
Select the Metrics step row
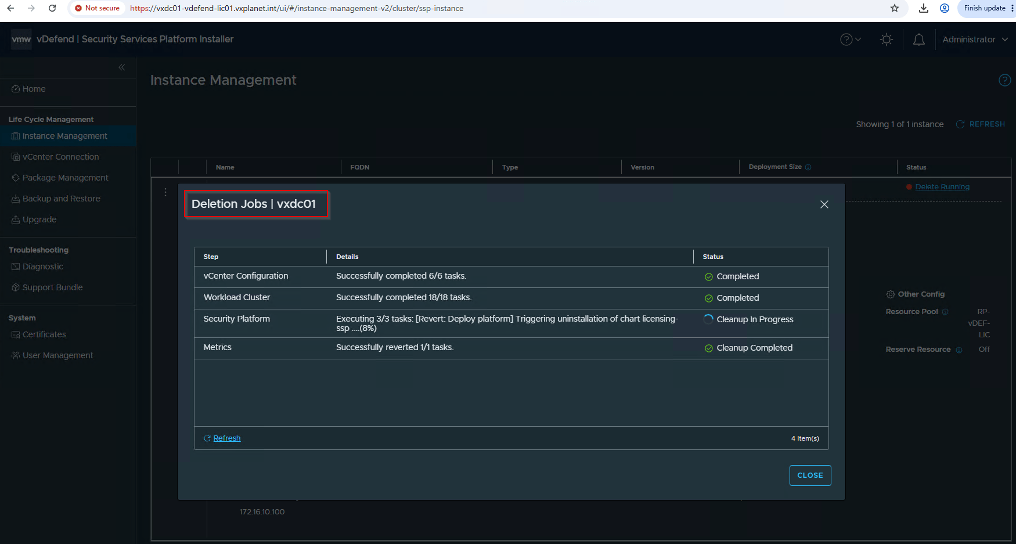[x=511, y=348]
